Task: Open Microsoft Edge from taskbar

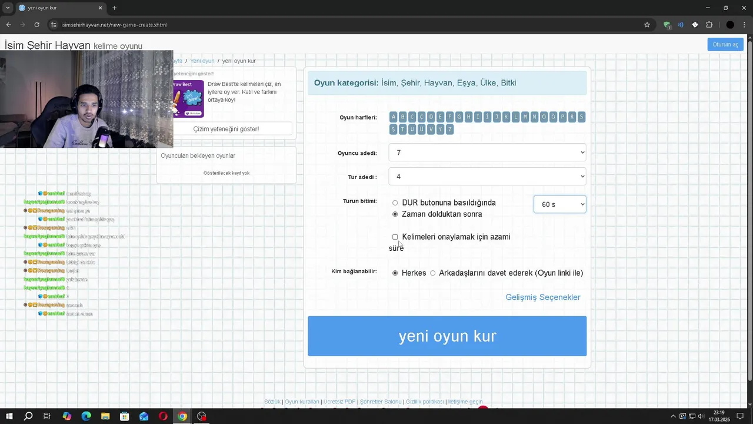Action: [x=86, y=416]
